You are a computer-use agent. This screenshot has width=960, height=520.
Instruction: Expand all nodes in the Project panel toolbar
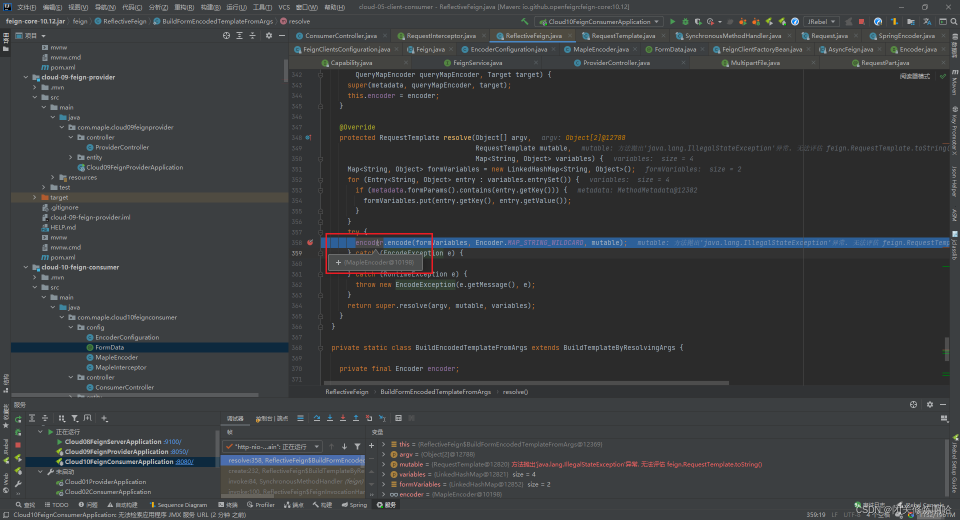click(x=239, y=35)
